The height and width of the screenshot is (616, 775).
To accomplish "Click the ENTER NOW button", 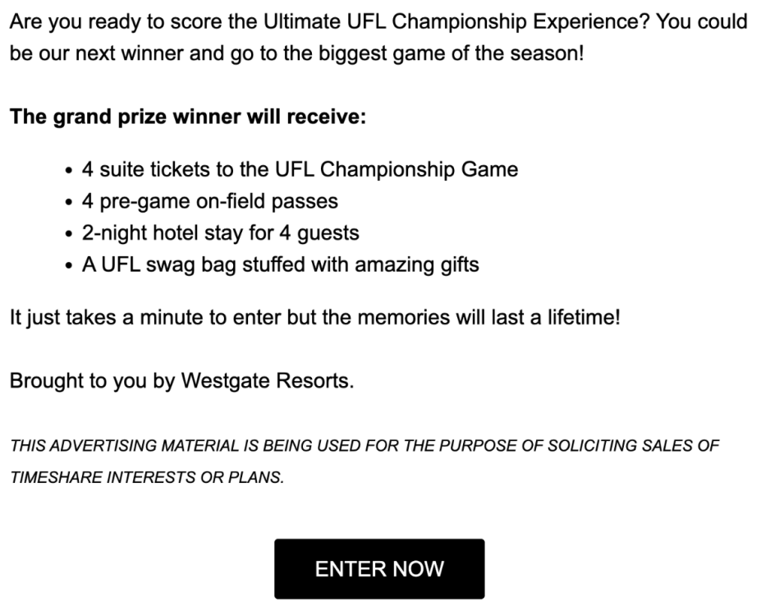I will click(x=379, y=568).
